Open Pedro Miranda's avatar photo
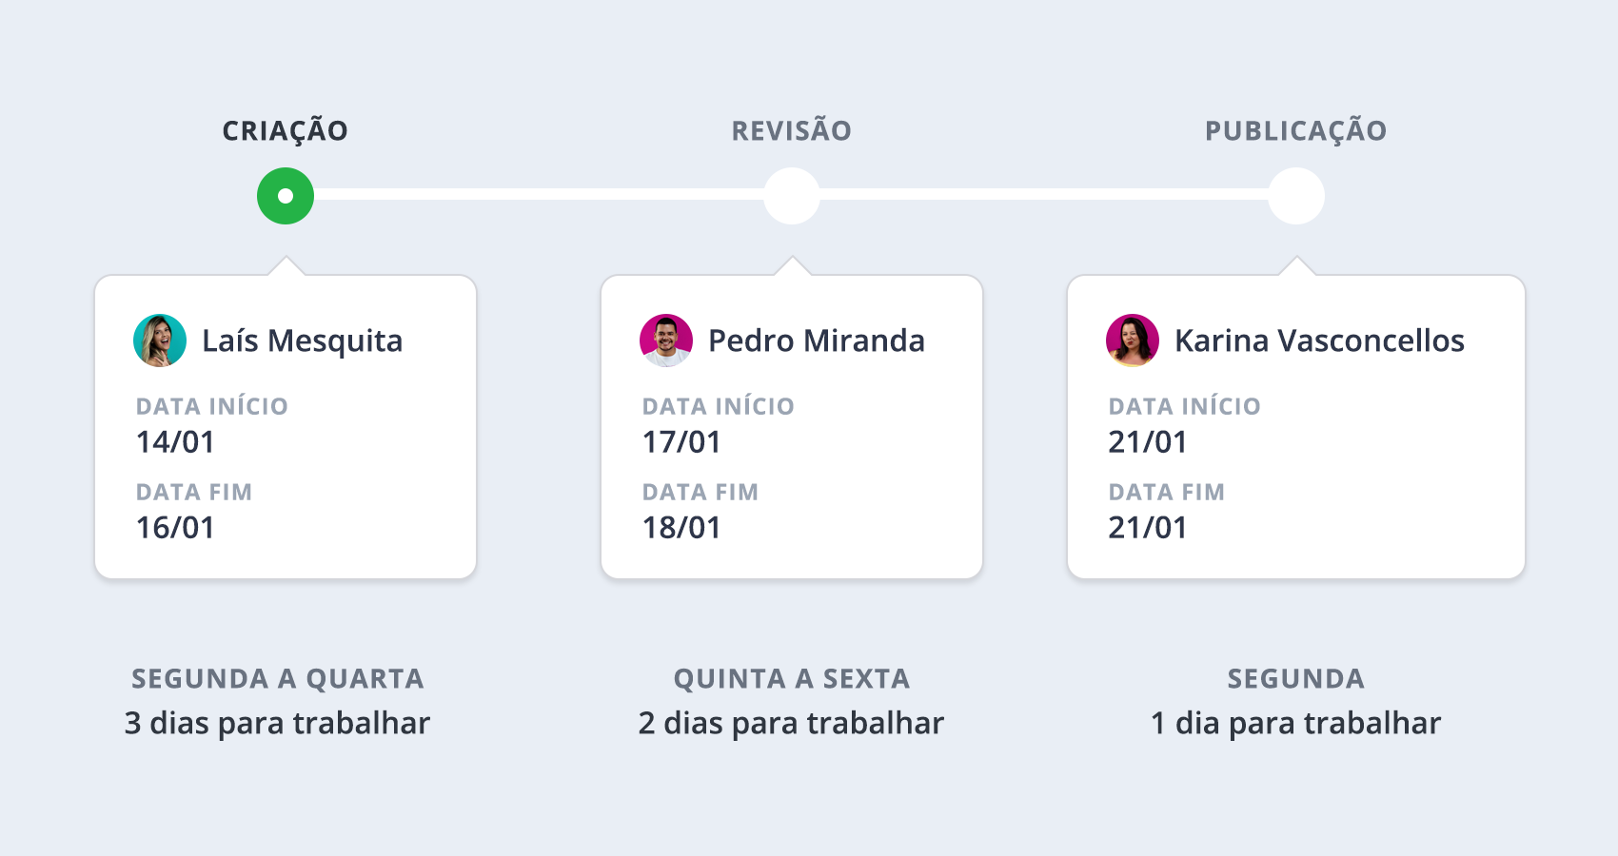Viewport: 1618px width, 856px height. (666, 340)
